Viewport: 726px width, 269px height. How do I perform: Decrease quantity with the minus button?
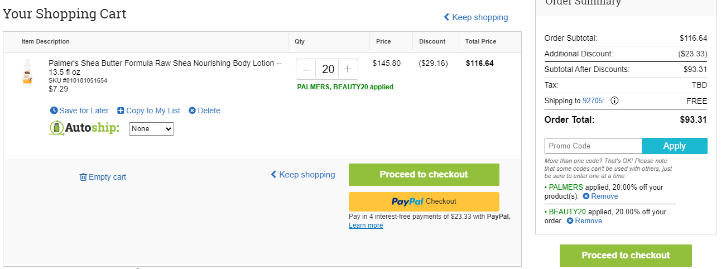click(x=306, y=69)
